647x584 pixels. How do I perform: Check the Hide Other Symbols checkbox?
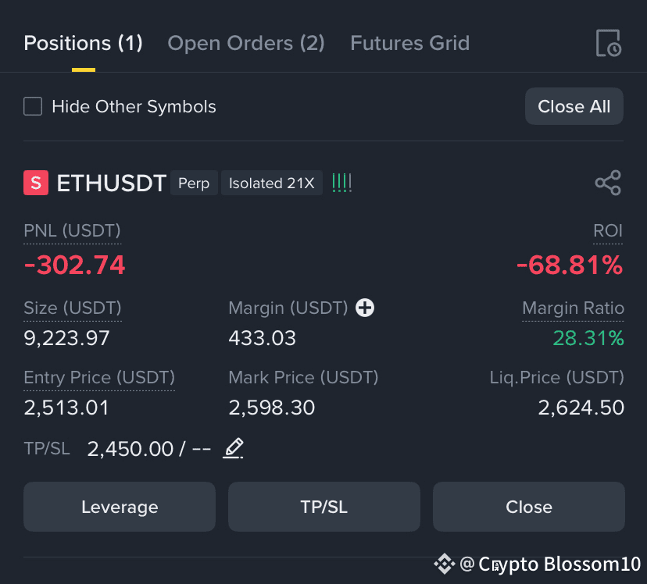pyautogui.click(x=33, y=106)
